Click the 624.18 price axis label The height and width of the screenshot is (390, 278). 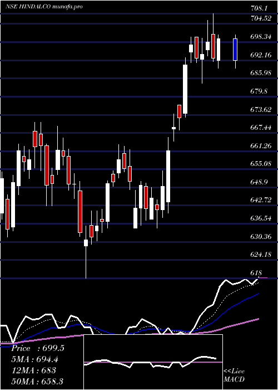(x=261, y=255)
